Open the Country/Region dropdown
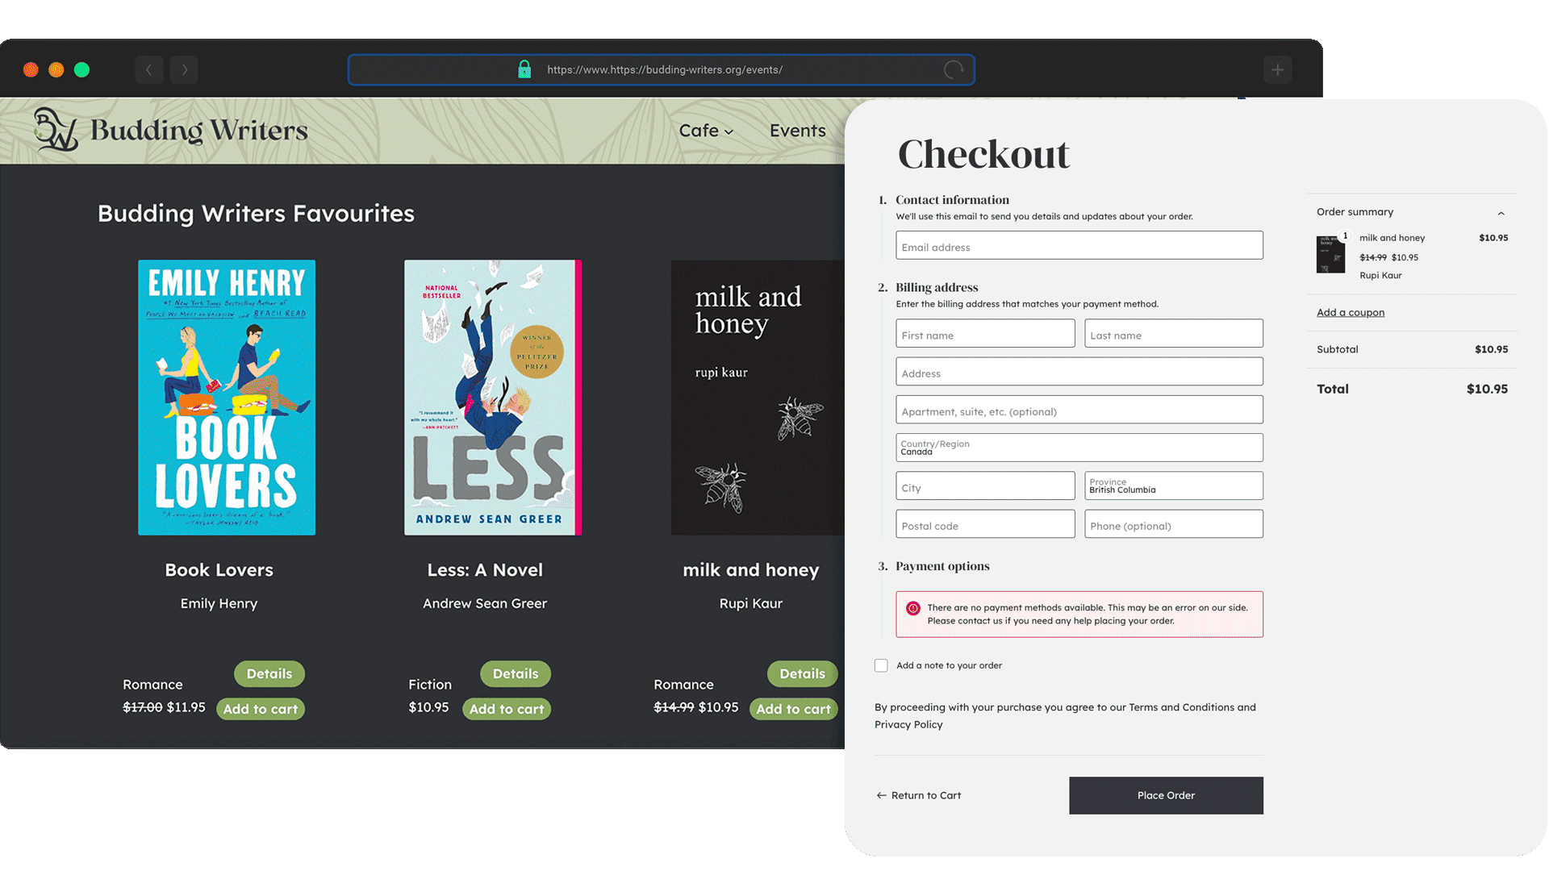This screenshot has height=871, width=1549. coord(1079,448)
